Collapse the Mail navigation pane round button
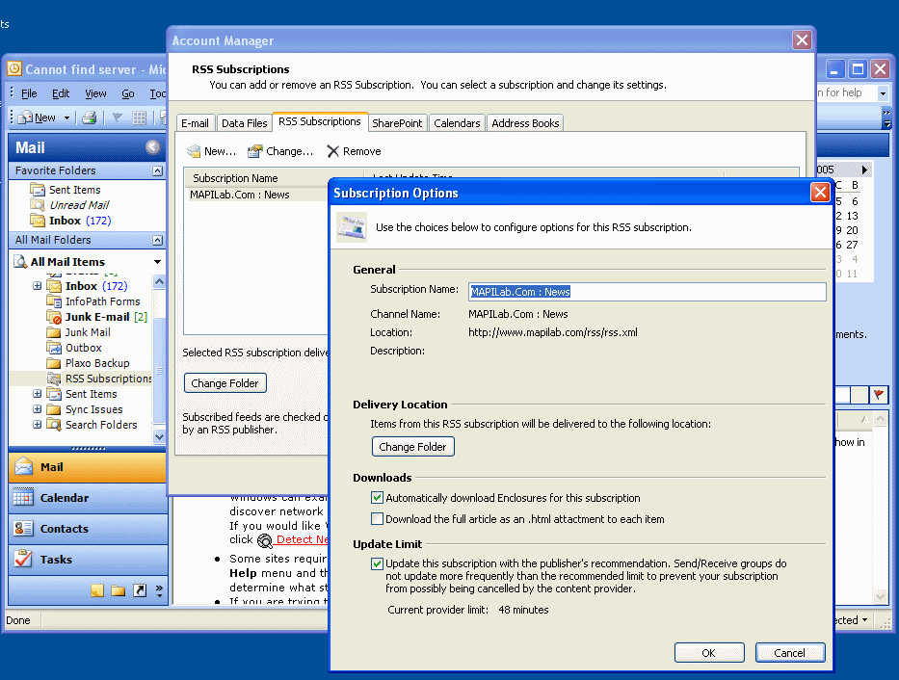 [152, 147]
